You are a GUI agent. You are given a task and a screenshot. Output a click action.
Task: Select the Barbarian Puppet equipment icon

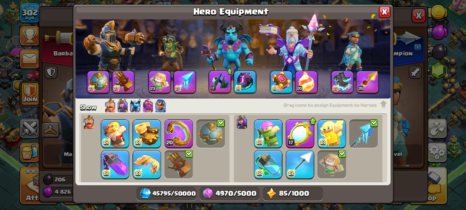[x=115, y=134]
